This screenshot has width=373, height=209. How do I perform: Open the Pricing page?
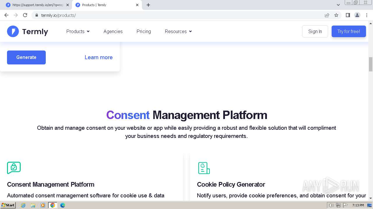tap(144, 31)
